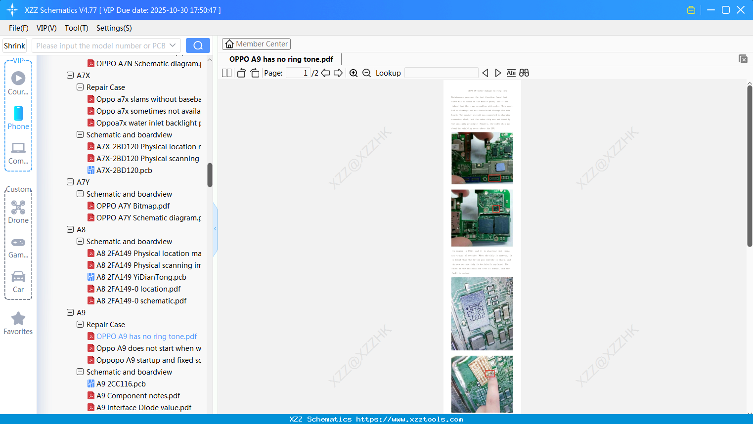Collapse the left panel splitter handle
This screenshot has width=753, height=424.
pyautogui.click(x=215, y=229)
